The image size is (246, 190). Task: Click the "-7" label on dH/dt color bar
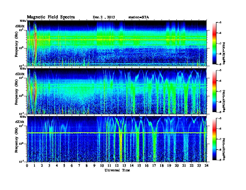click(220, 43)
